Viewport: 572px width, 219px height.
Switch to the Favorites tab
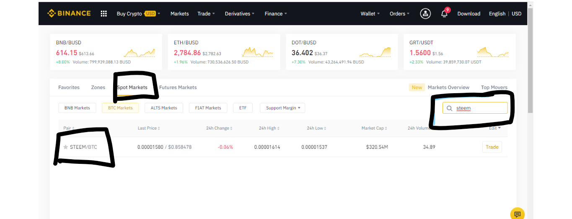69,87
